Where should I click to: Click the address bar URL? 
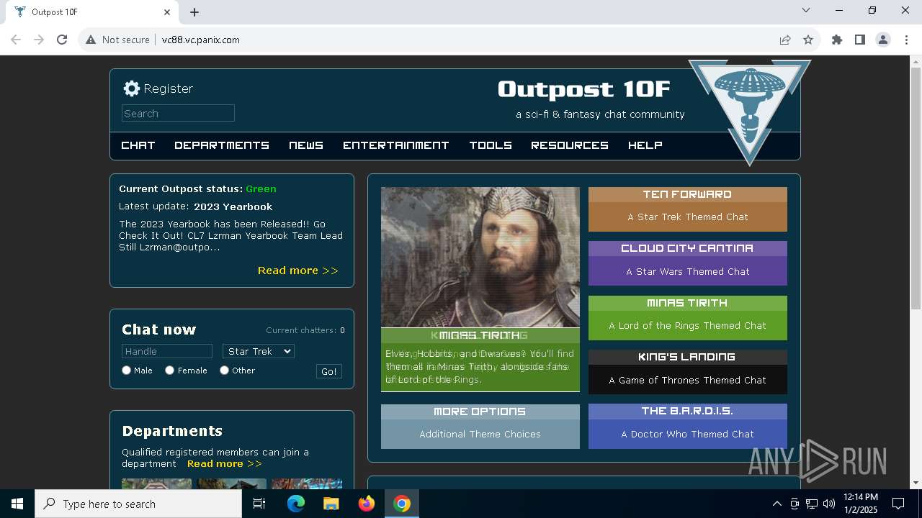201,40
